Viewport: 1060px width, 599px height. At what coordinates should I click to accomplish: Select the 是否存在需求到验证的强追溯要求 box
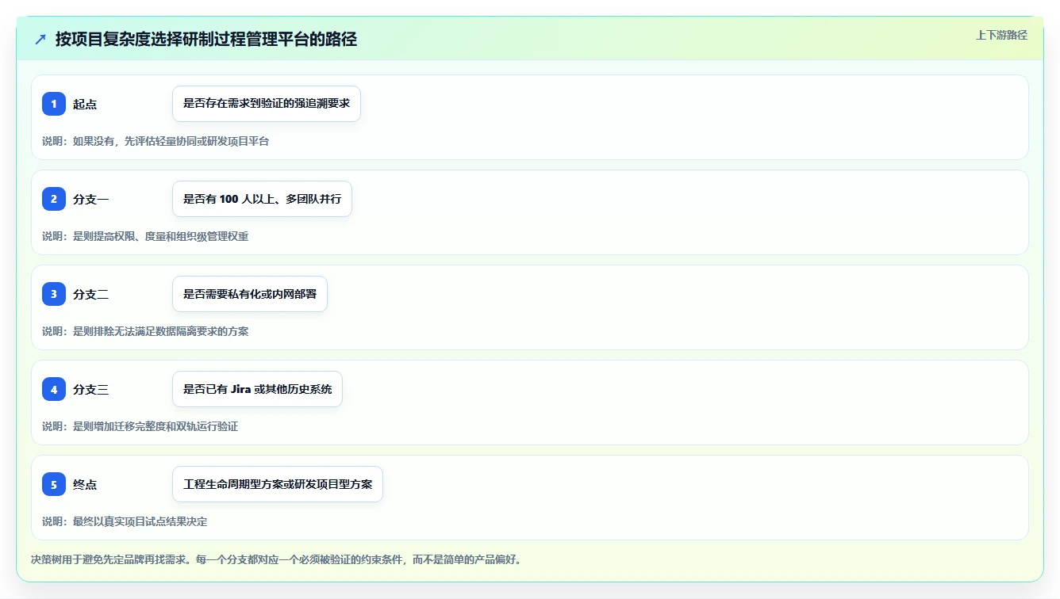(x=267, y=104)
